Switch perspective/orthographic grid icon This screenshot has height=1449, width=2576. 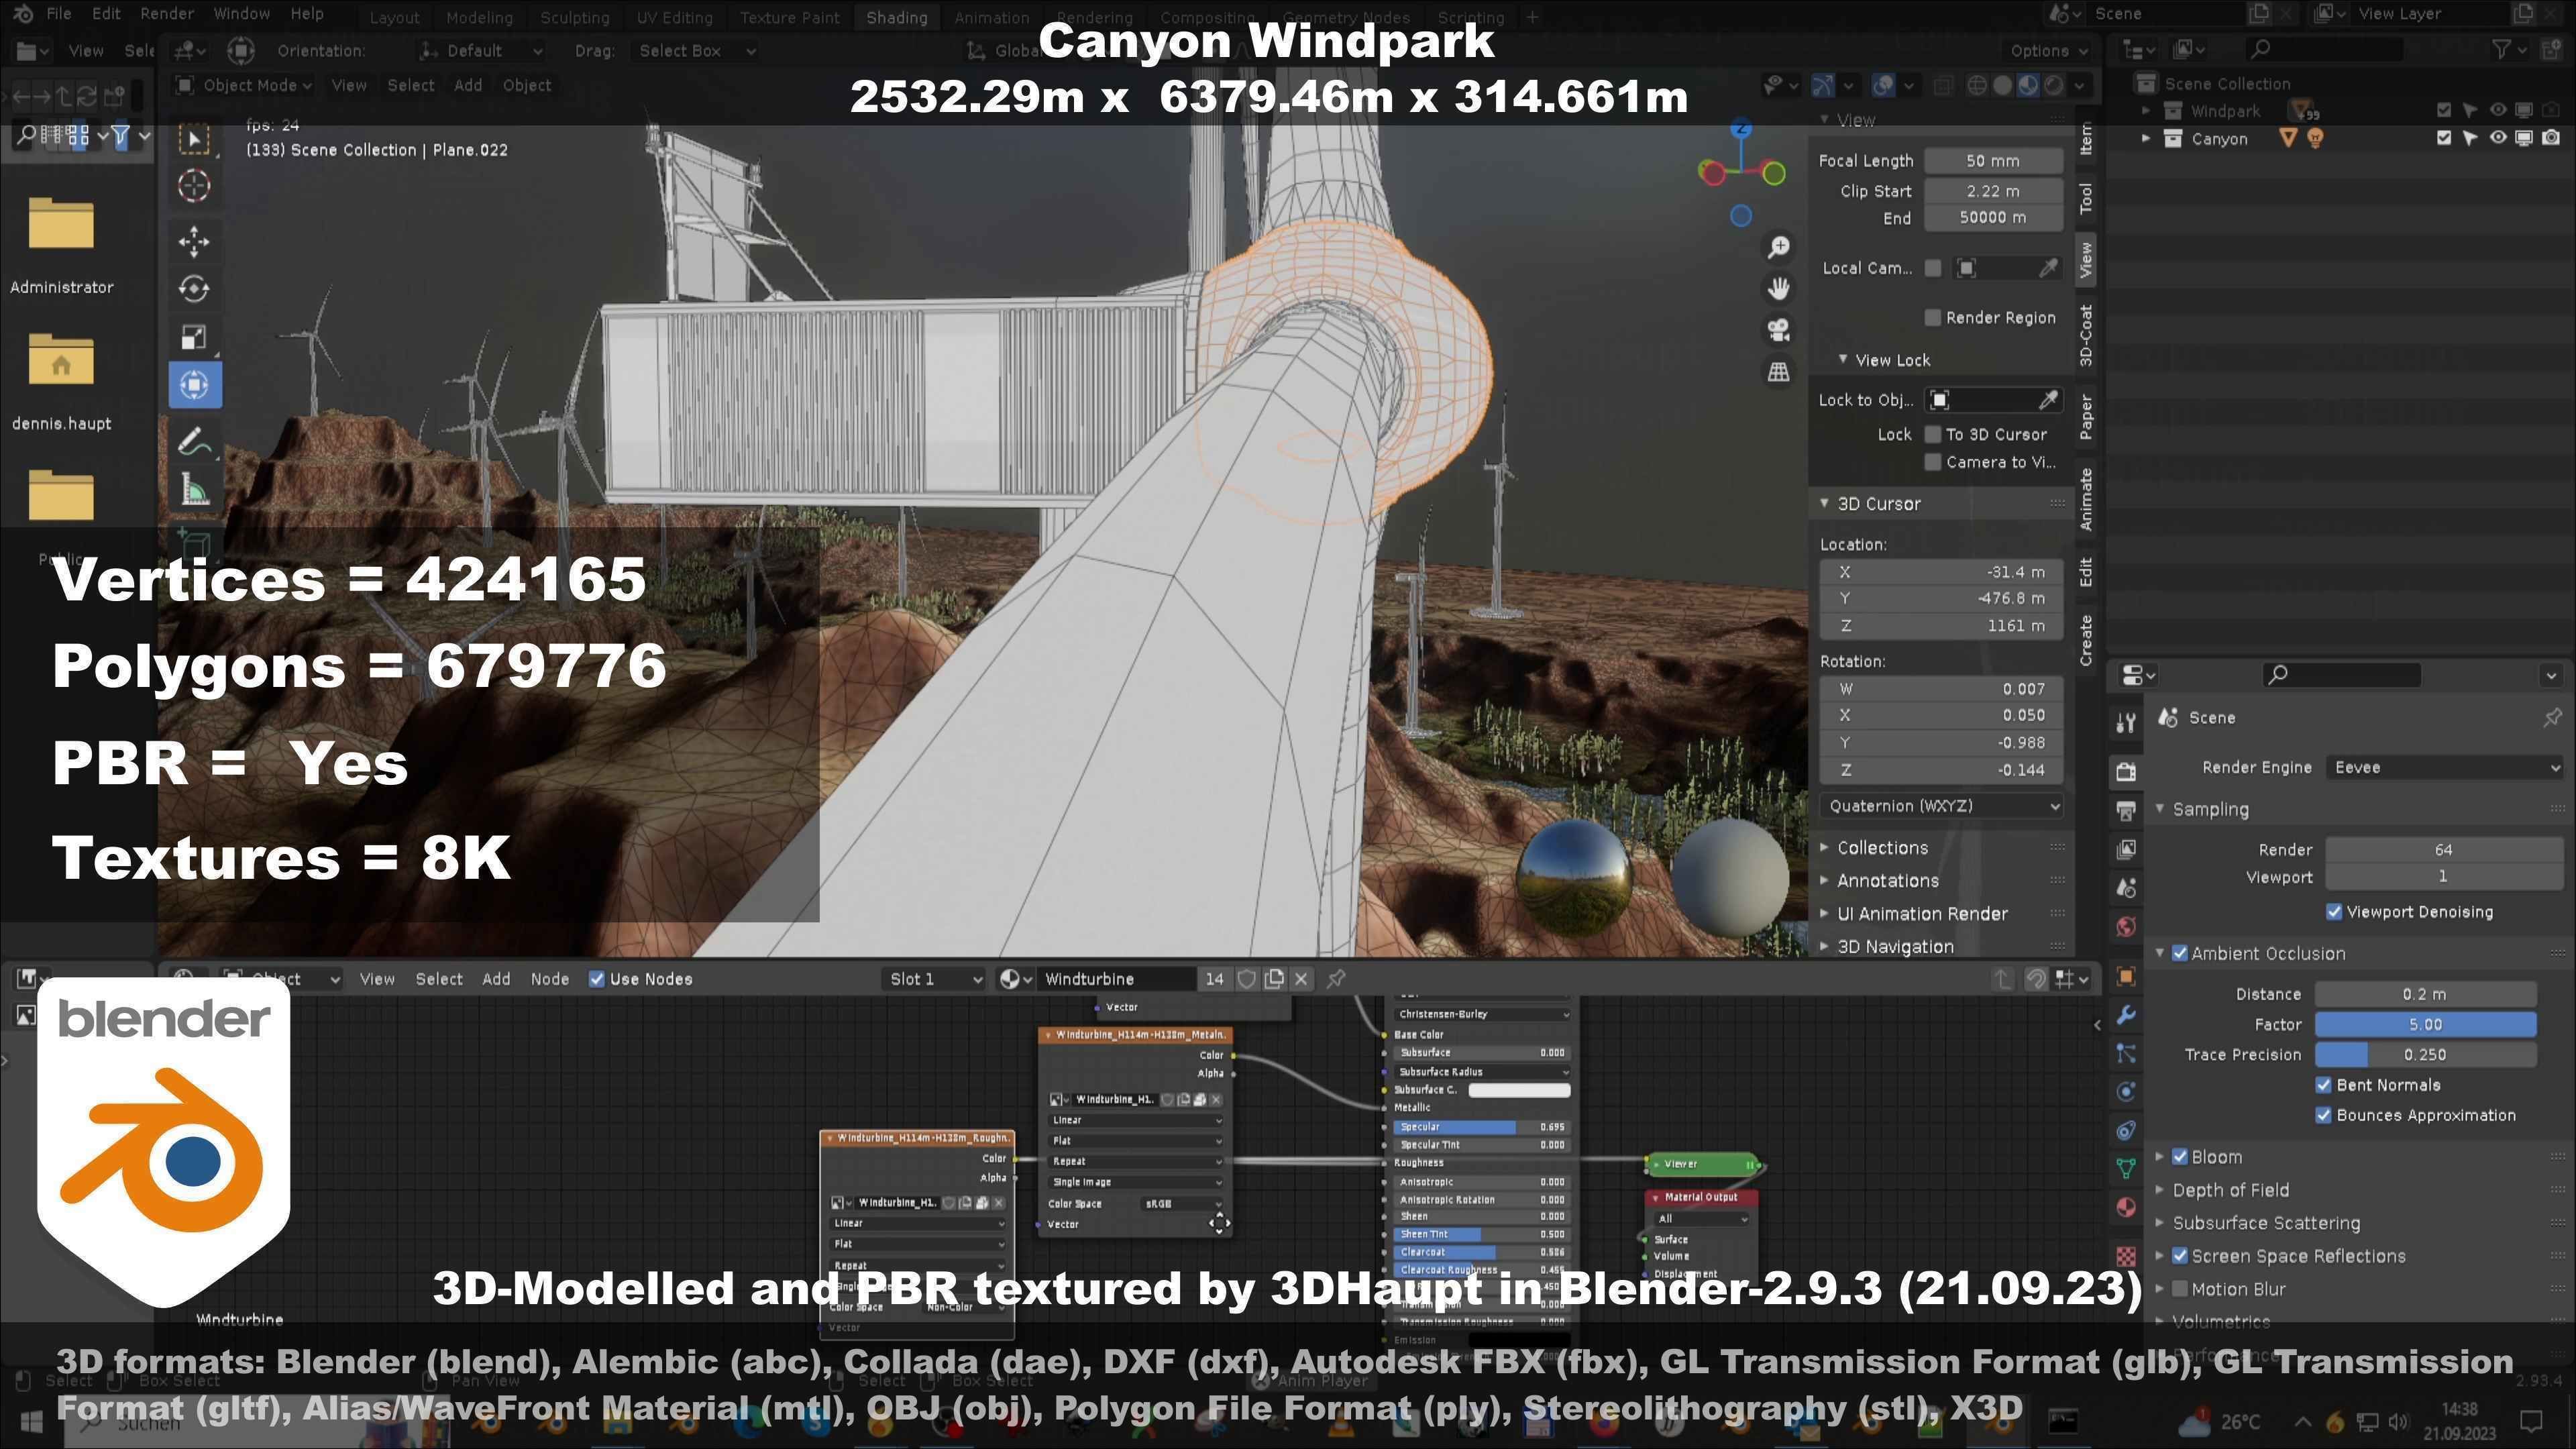tap(1778, 372)
